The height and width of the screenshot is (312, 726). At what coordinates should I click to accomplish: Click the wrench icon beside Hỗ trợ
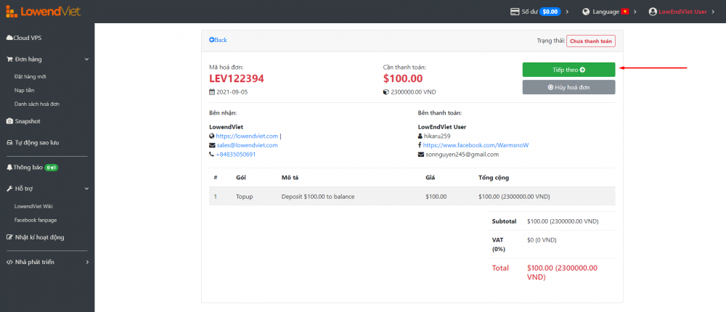(9, 189)
